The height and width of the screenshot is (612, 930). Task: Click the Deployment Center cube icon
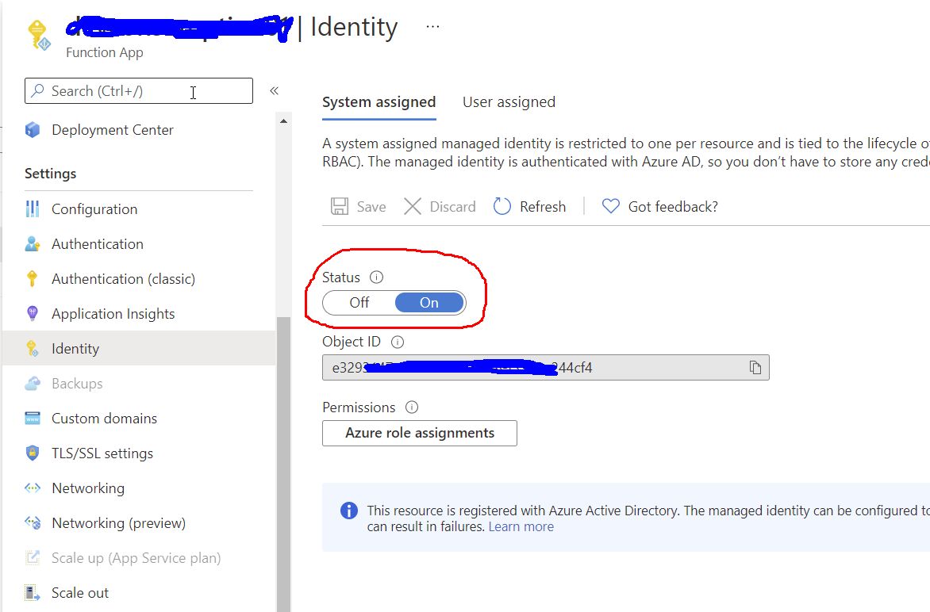pyautogui.click(x=33, y=130)
